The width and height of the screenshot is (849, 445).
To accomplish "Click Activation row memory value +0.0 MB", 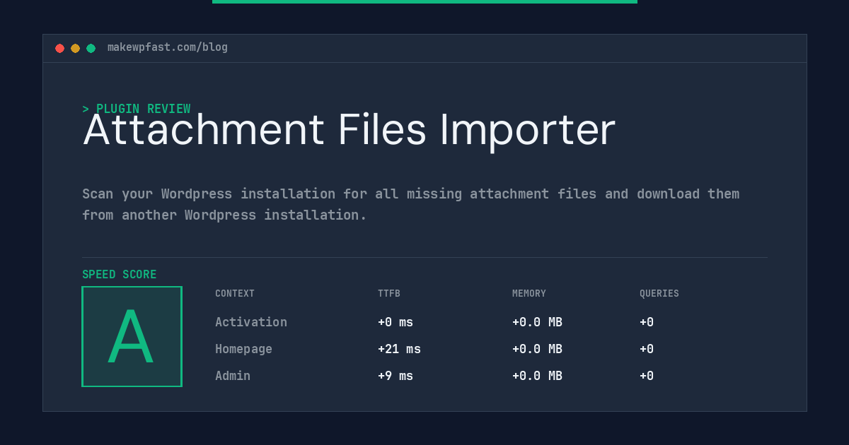I will [x=537, y=322].
